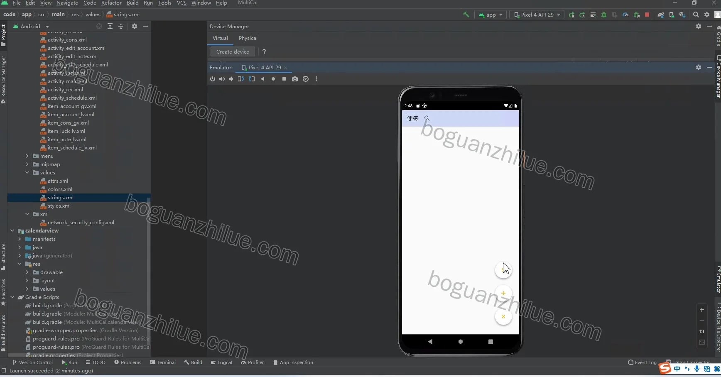Viewport: 721px width, 377px height.
Task: Expand the mipmap folder
Action: [x=27, y=164]
